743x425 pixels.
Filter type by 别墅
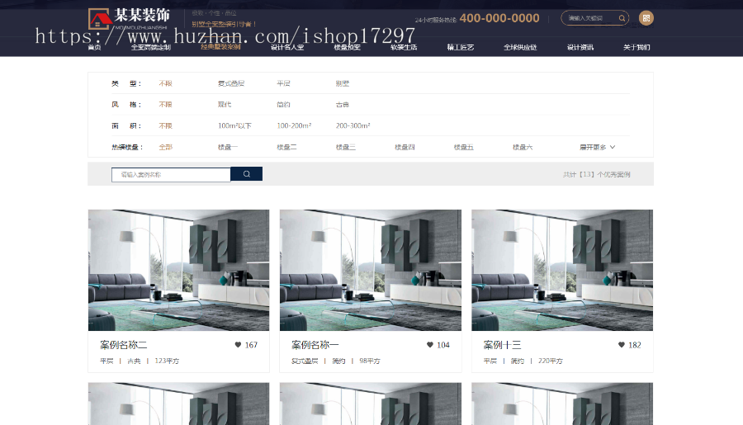point(343,83)
